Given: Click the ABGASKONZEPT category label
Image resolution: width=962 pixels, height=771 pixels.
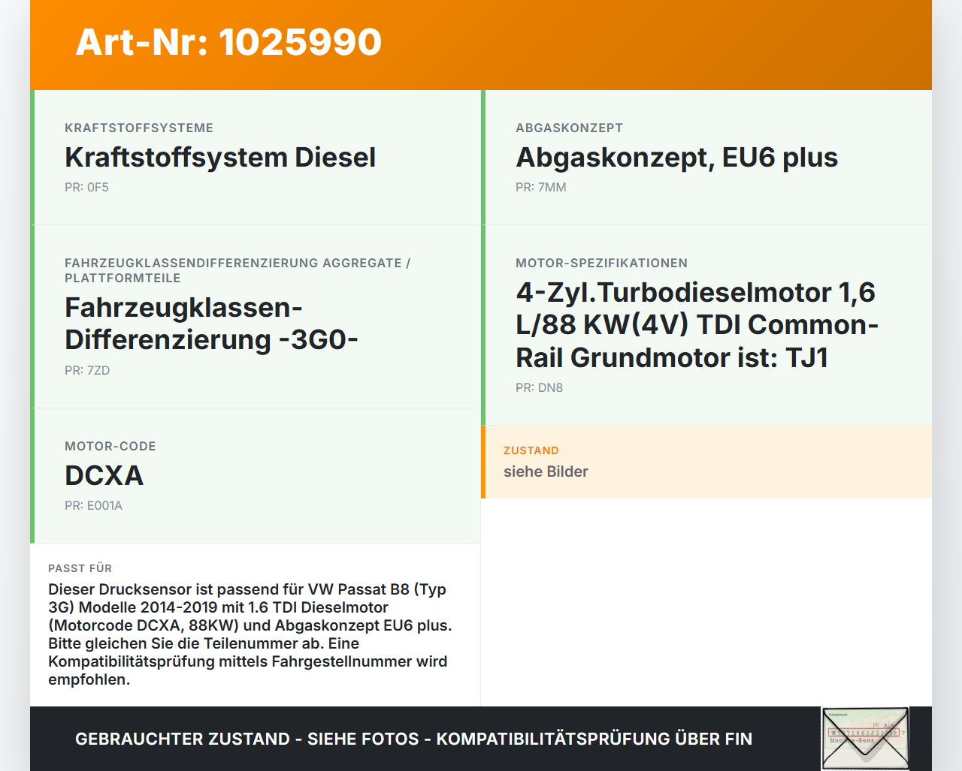Looking at the screenshot, I should [569, 128].
